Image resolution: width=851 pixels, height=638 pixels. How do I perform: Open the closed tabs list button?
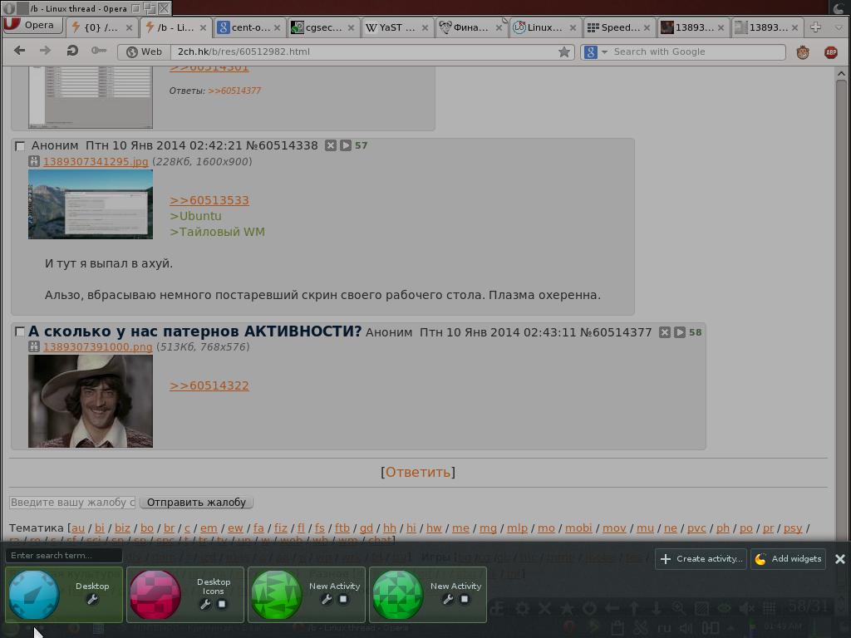pyautogui.click(x=839, y=27)
